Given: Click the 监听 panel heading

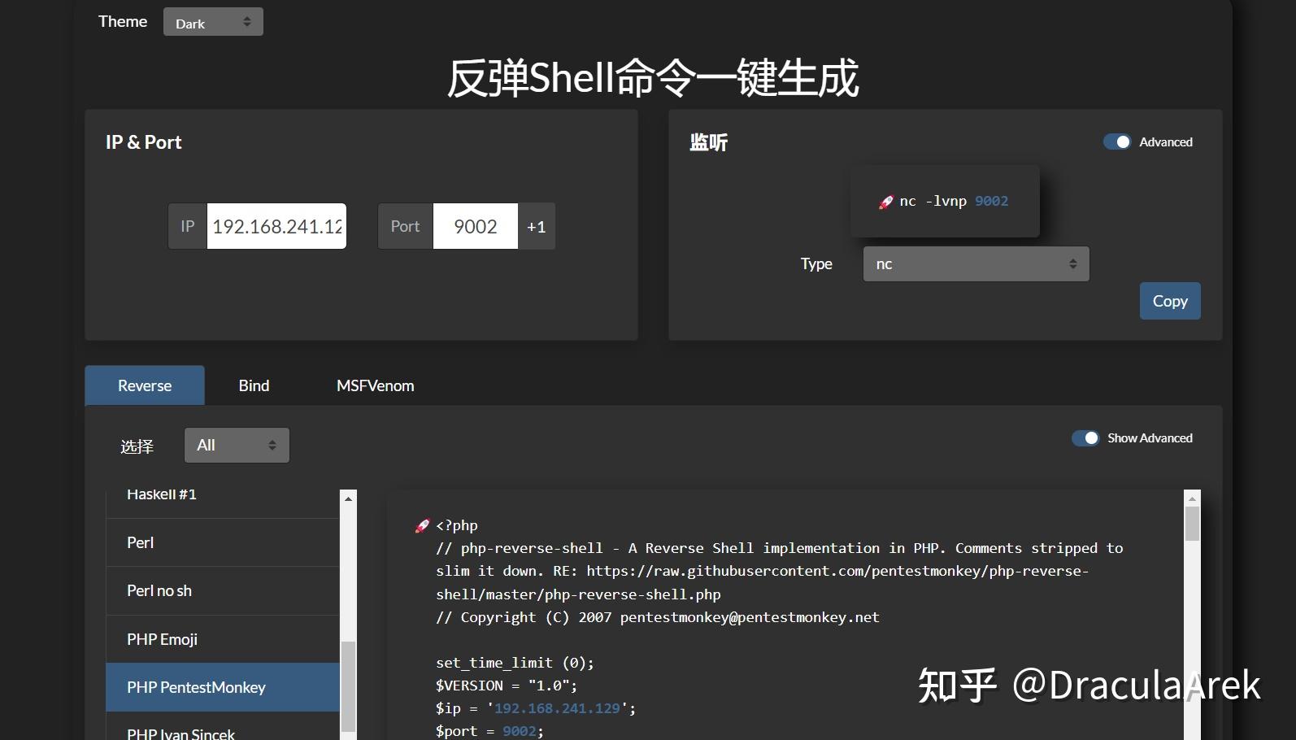Looking at the screenshot, I should point(709,142).
